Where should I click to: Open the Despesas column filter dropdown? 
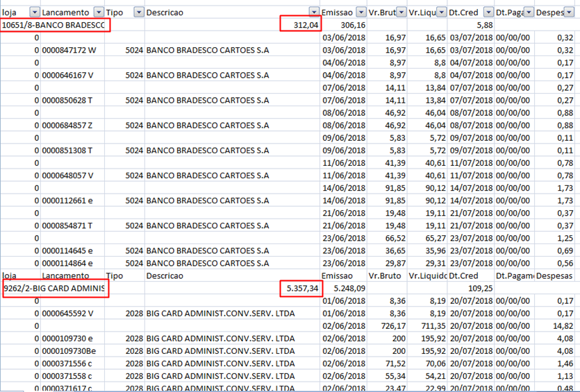click(x=568, y=12)
